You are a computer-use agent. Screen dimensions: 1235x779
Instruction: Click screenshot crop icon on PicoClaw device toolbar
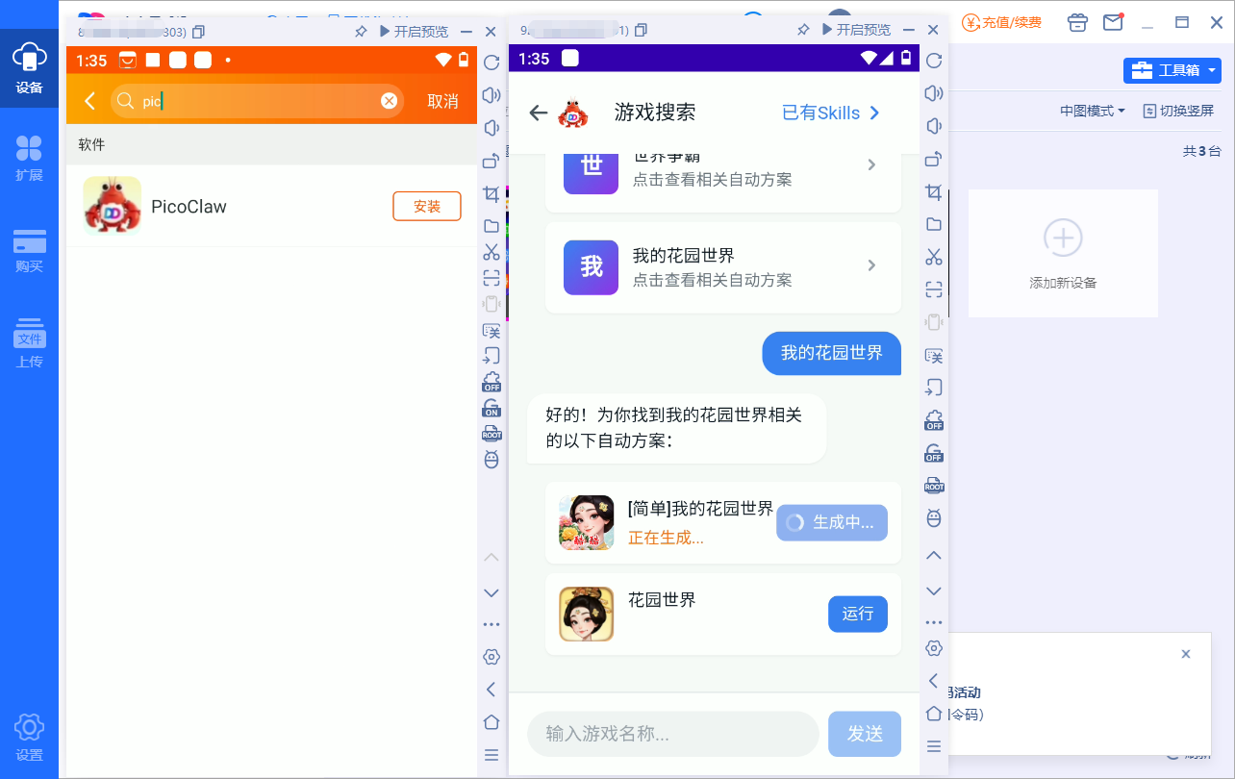click(491, 193)
